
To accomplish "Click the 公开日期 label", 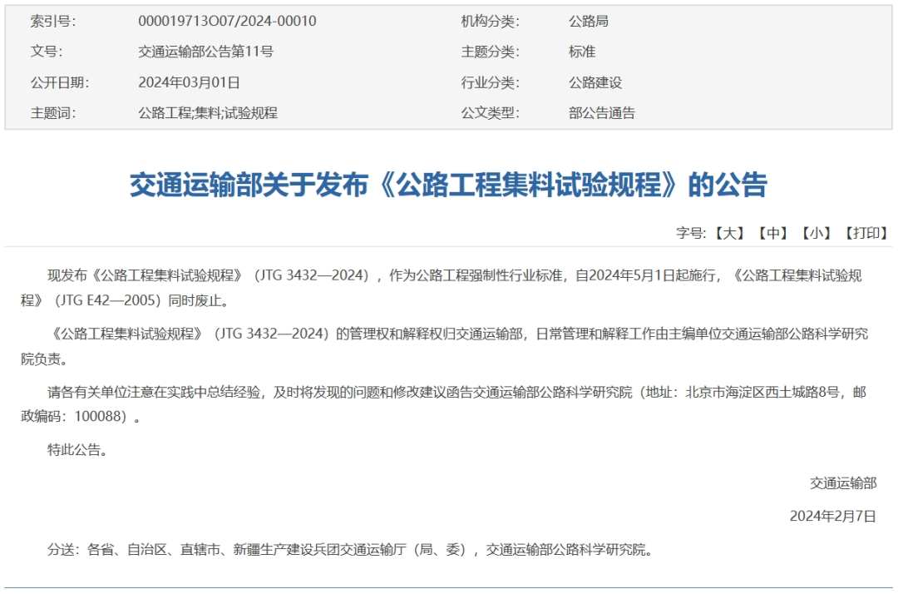I will 60,82.
